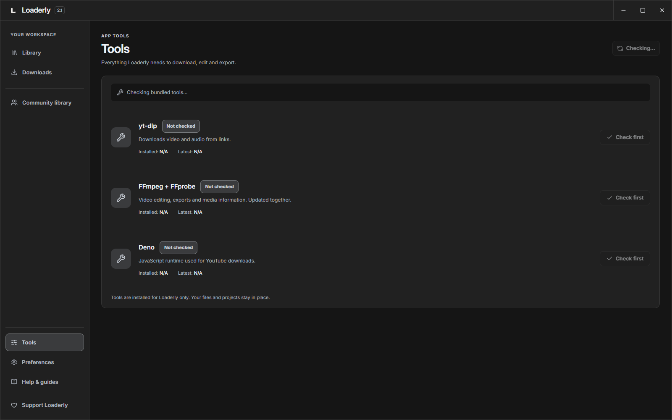Open the Library section in the sidebar
Image resolution: width=672 pixels, height=420 pixels.
[x=45, y=52]
